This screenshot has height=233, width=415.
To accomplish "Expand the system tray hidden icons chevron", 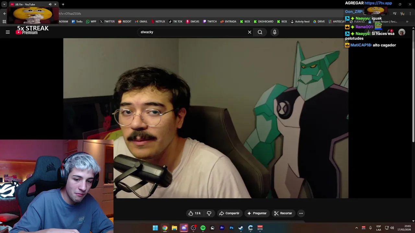I will point(357,228).
